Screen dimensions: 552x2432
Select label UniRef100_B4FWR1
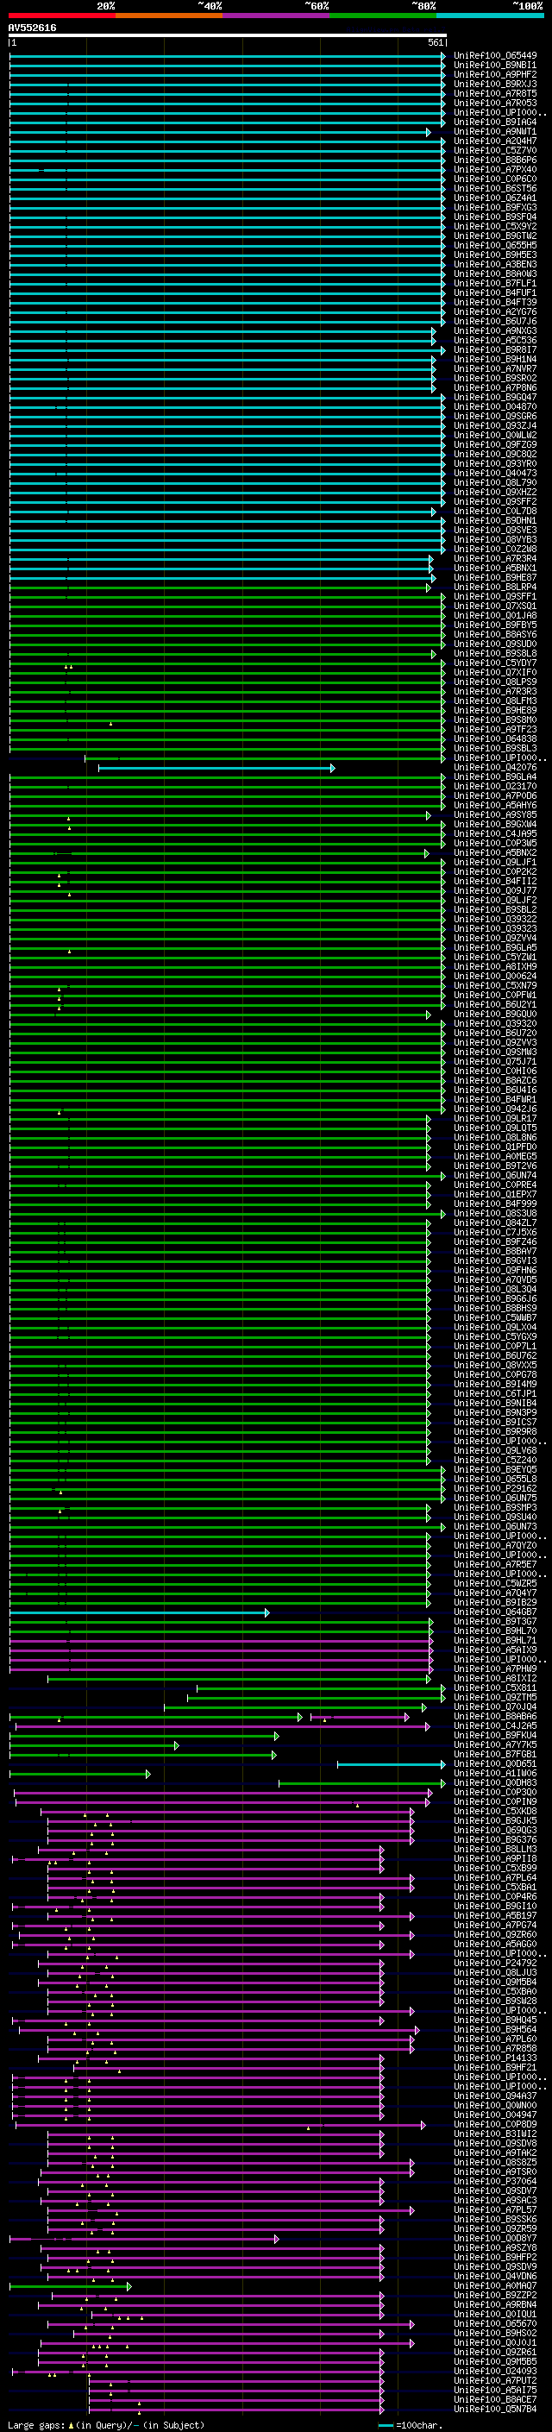(495, 1100)
